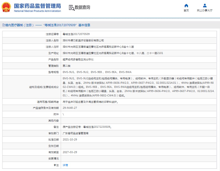Viewport: 220px width, 171px height.
Task: Open the 详情 details link
Action: (x=65, y=165)
